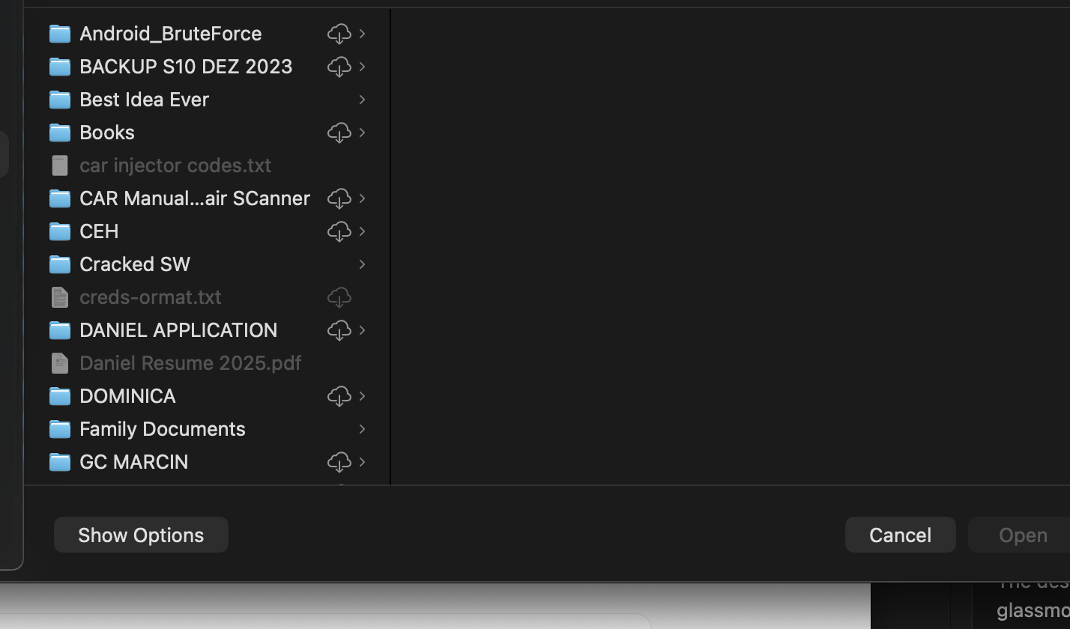Click the Cracked SW folder icon
Viewport: 1070px width, 629px height.
point(60,264)
